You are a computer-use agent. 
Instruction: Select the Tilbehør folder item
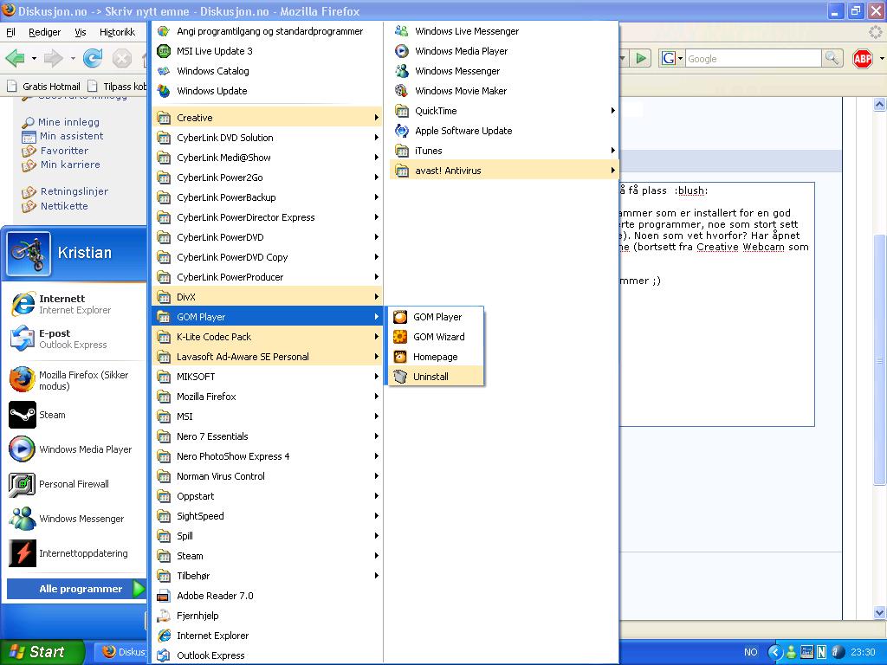[267, 576]
